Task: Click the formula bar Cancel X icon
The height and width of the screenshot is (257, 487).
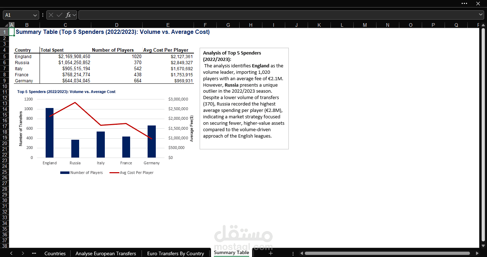Action: point(51,15)
